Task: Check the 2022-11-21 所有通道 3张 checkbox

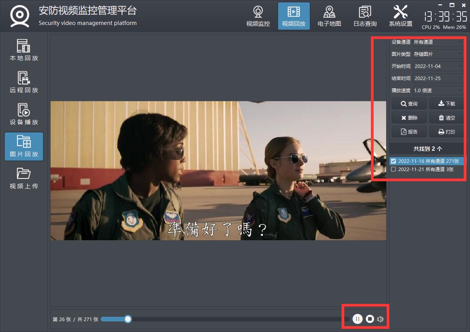Action: tap(394, 170)
